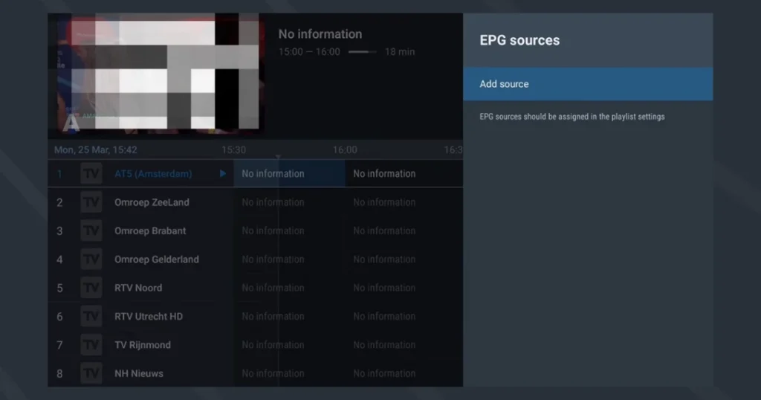
Task: Click the Mon, 25 Mar, 15:42 date label
Action: (96, 150)
